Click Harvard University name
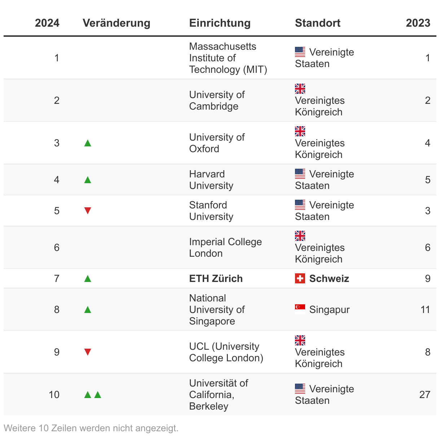The width and height of the screenshot is (440, 437). tap(211, 180)
